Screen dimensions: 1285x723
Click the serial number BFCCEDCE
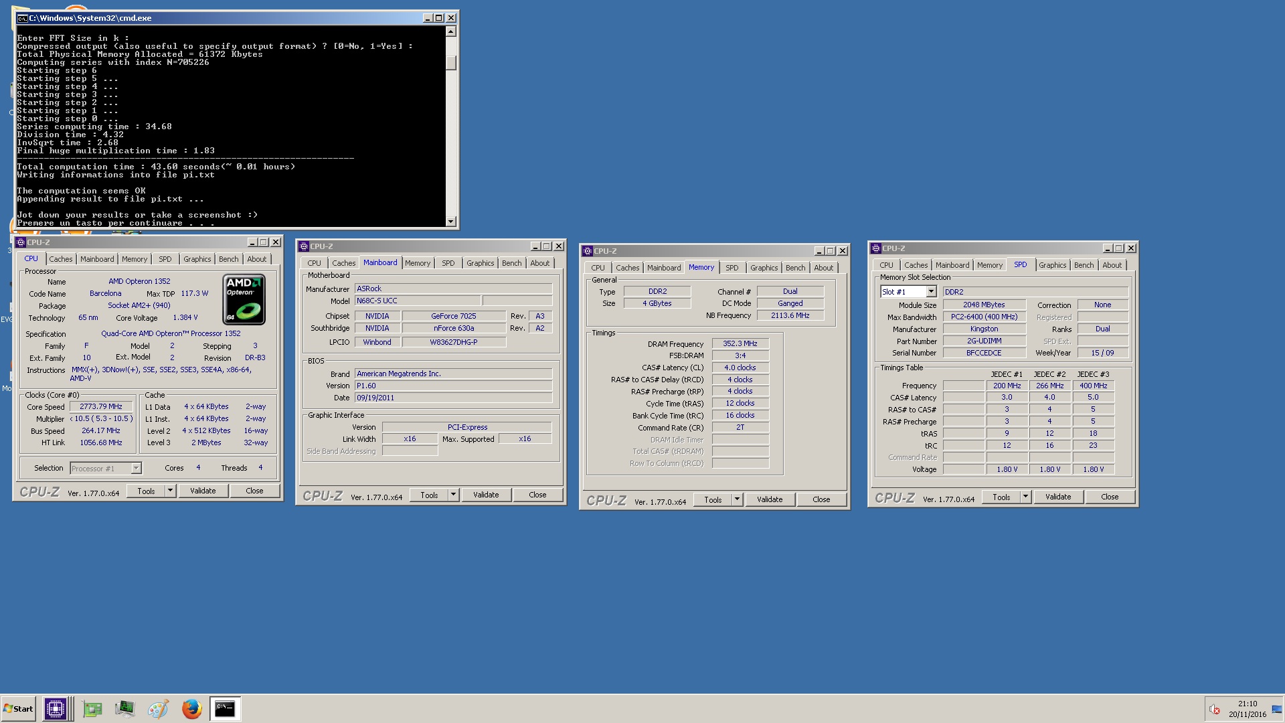click(984, 353)
